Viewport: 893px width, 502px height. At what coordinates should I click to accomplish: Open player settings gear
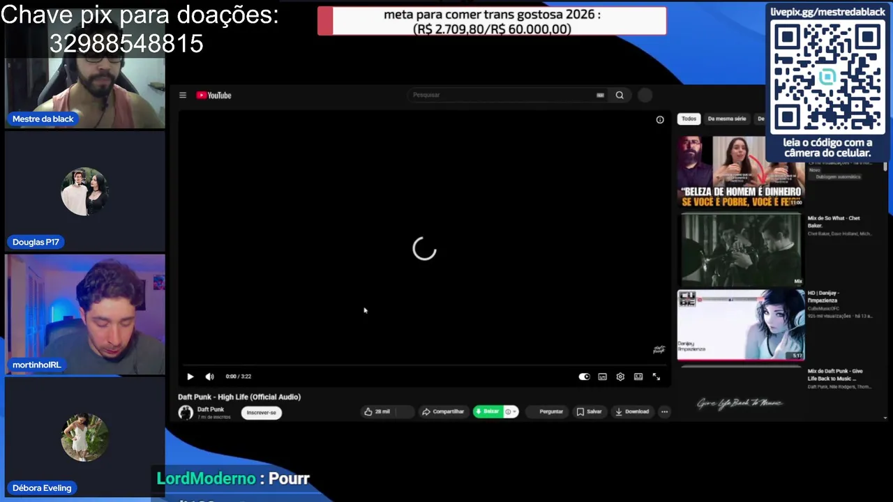point(620,376)
